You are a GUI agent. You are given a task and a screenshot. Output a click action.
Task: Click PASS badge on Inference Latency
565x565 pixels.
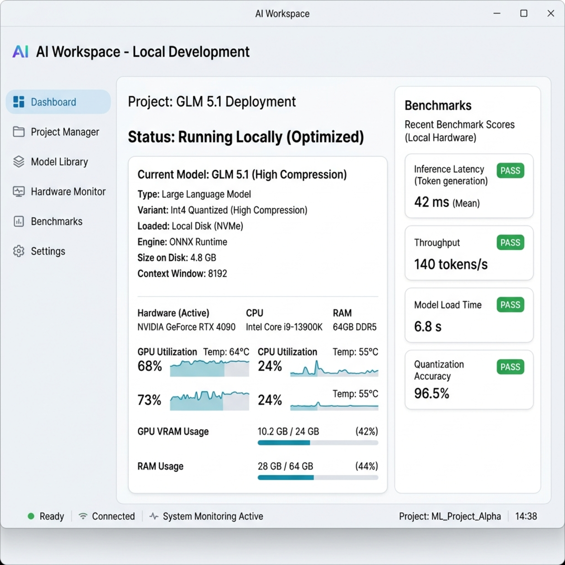[x=510, y=170]
